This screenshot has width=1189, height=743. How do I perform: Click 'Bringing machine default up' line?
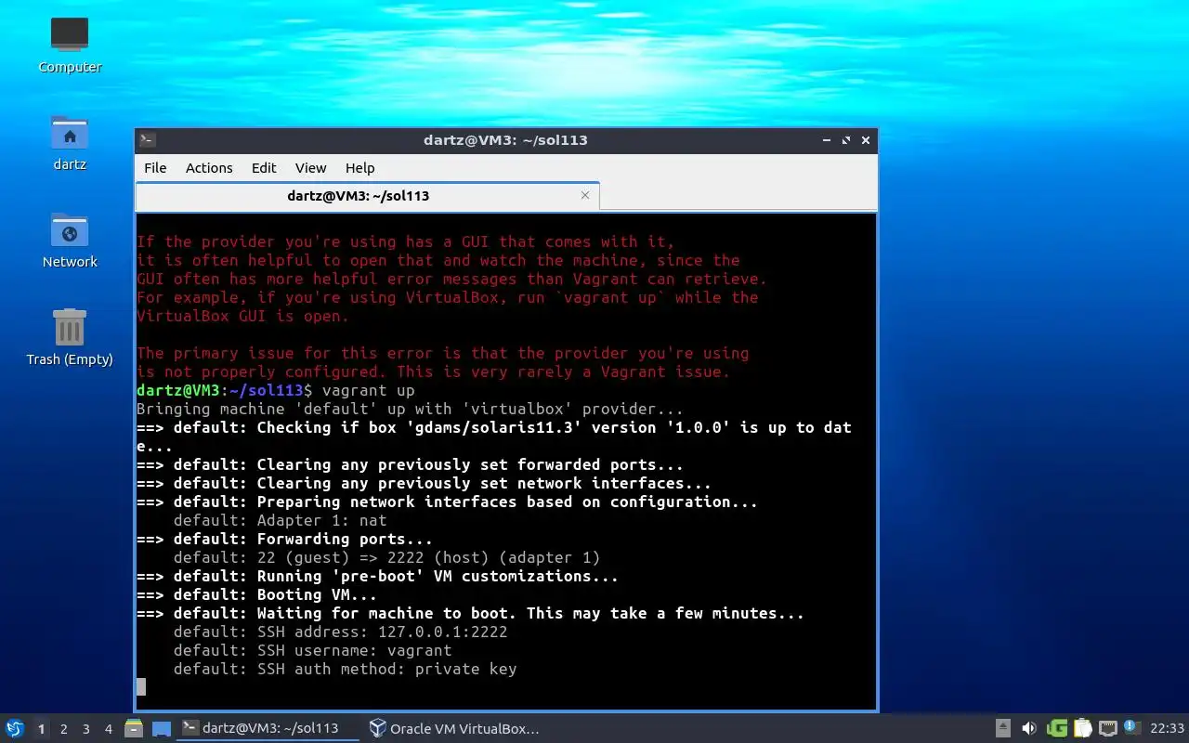tap(410, 409)
